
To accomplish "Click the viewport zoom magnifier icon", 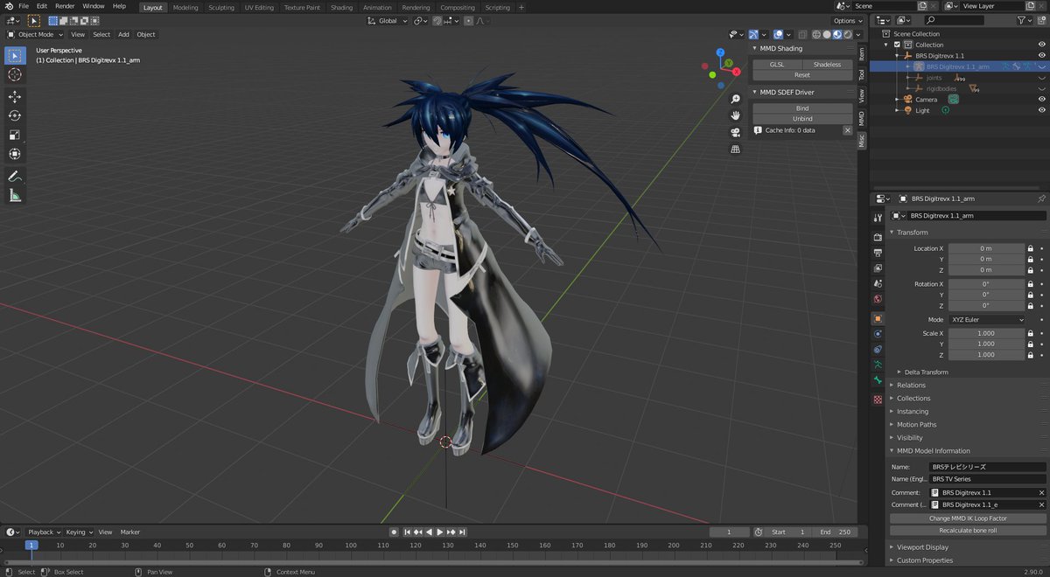I will [736, 99].
